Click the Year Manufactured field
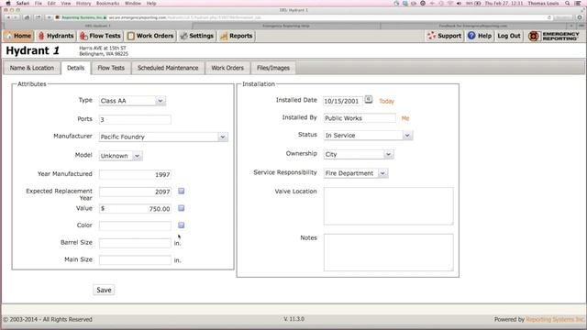Viewport: 587px width, 330px height. click(135, 174)
